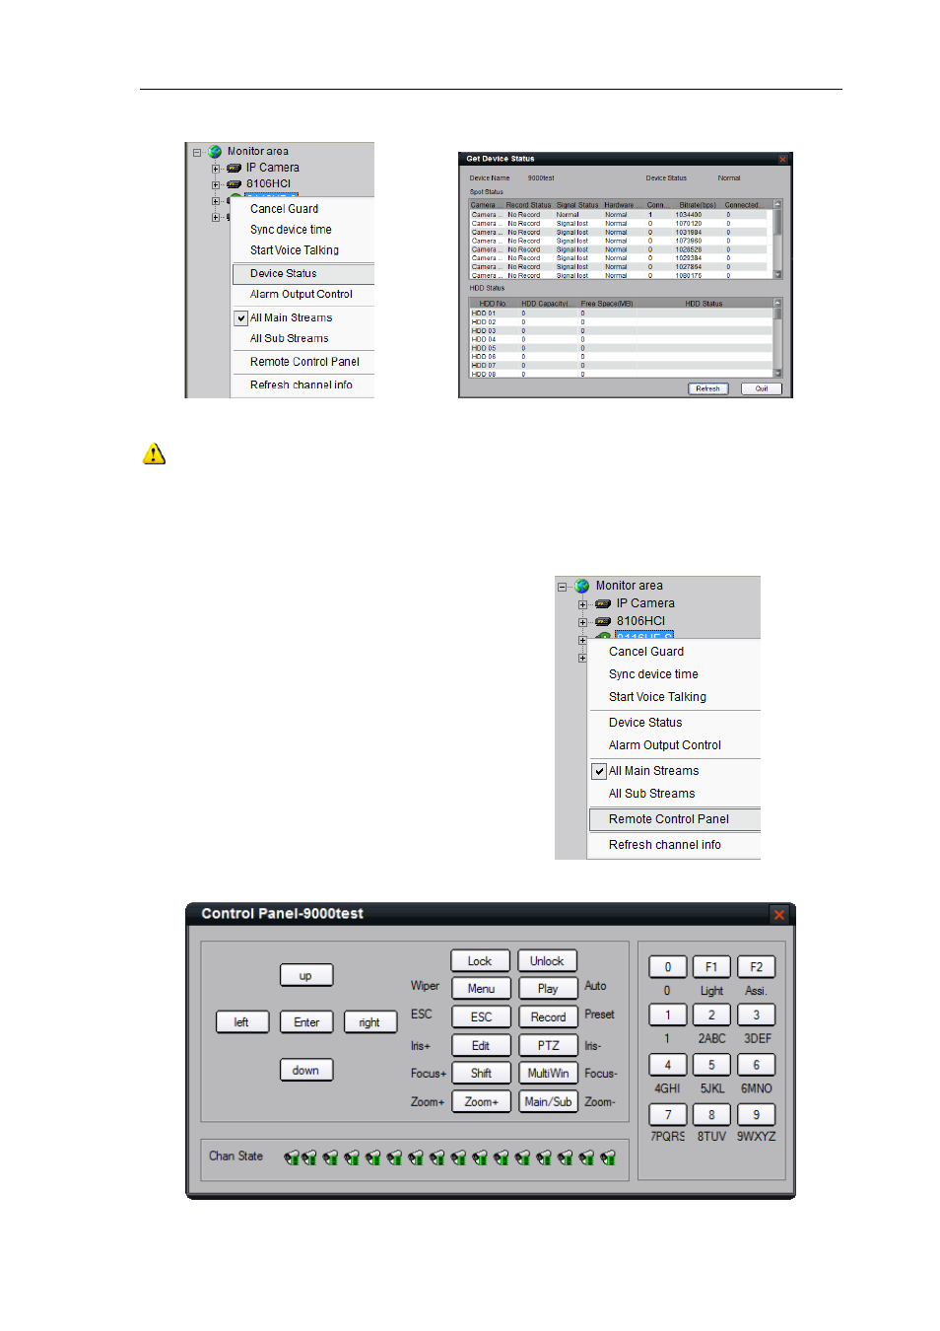
Task: Click the right direction button
Action: (x=369, y=1022)
